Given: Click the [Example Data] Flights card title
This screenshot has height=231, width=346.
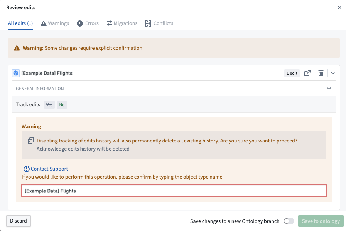Looking at the screenshot, I should [x=47, y=73].
